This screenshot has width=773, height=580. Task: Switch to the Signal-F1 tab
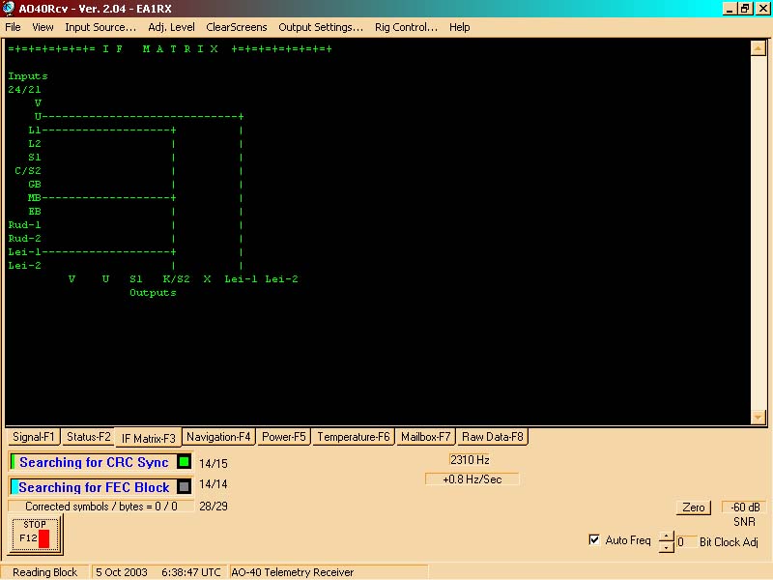pos(34,437)
